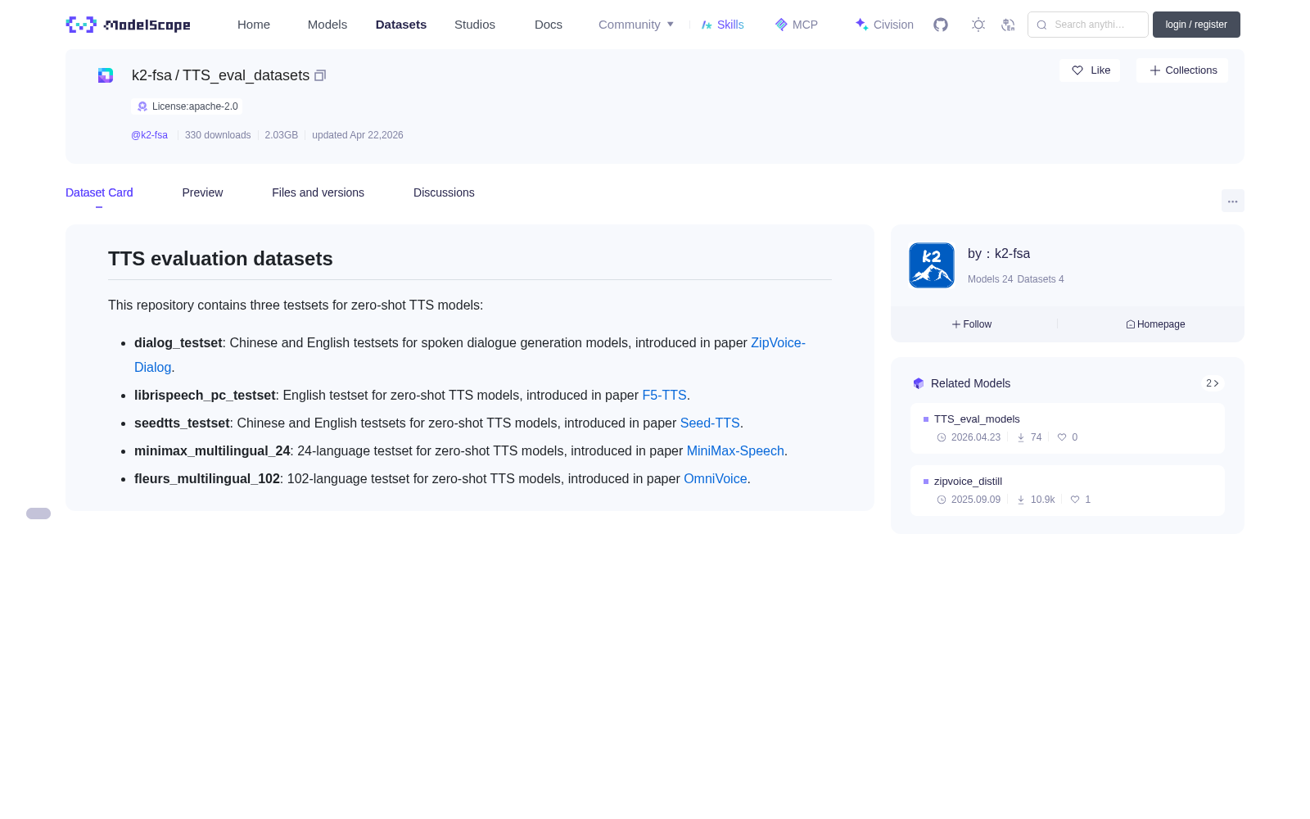The image size is (1310, 819).
Task: Visit the k2-fsa Homepage
Action: pyautogui.click(x=1155, y=324)
